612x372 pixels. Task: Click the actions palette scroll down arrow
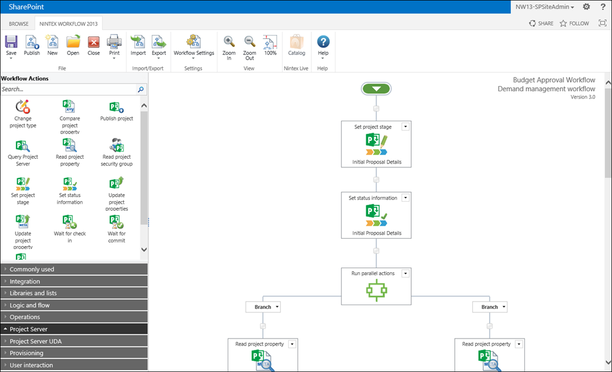(x=144, y=250)
